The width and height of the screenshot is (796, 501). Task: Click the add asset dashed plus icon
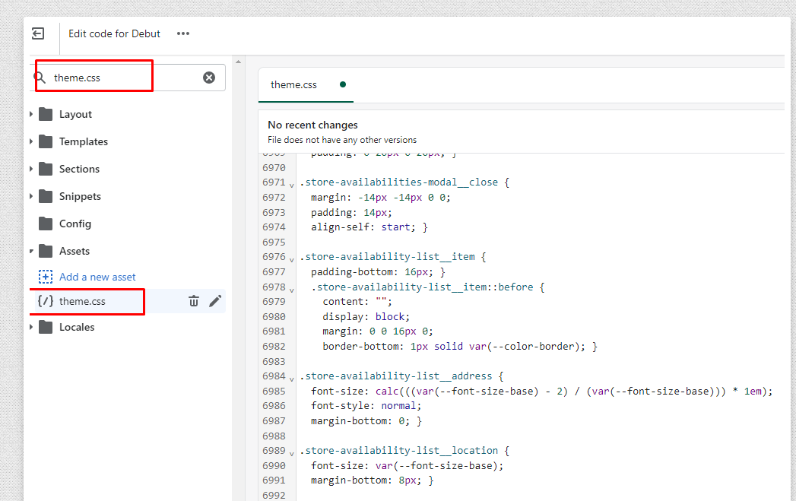click(x=46, y=277)
